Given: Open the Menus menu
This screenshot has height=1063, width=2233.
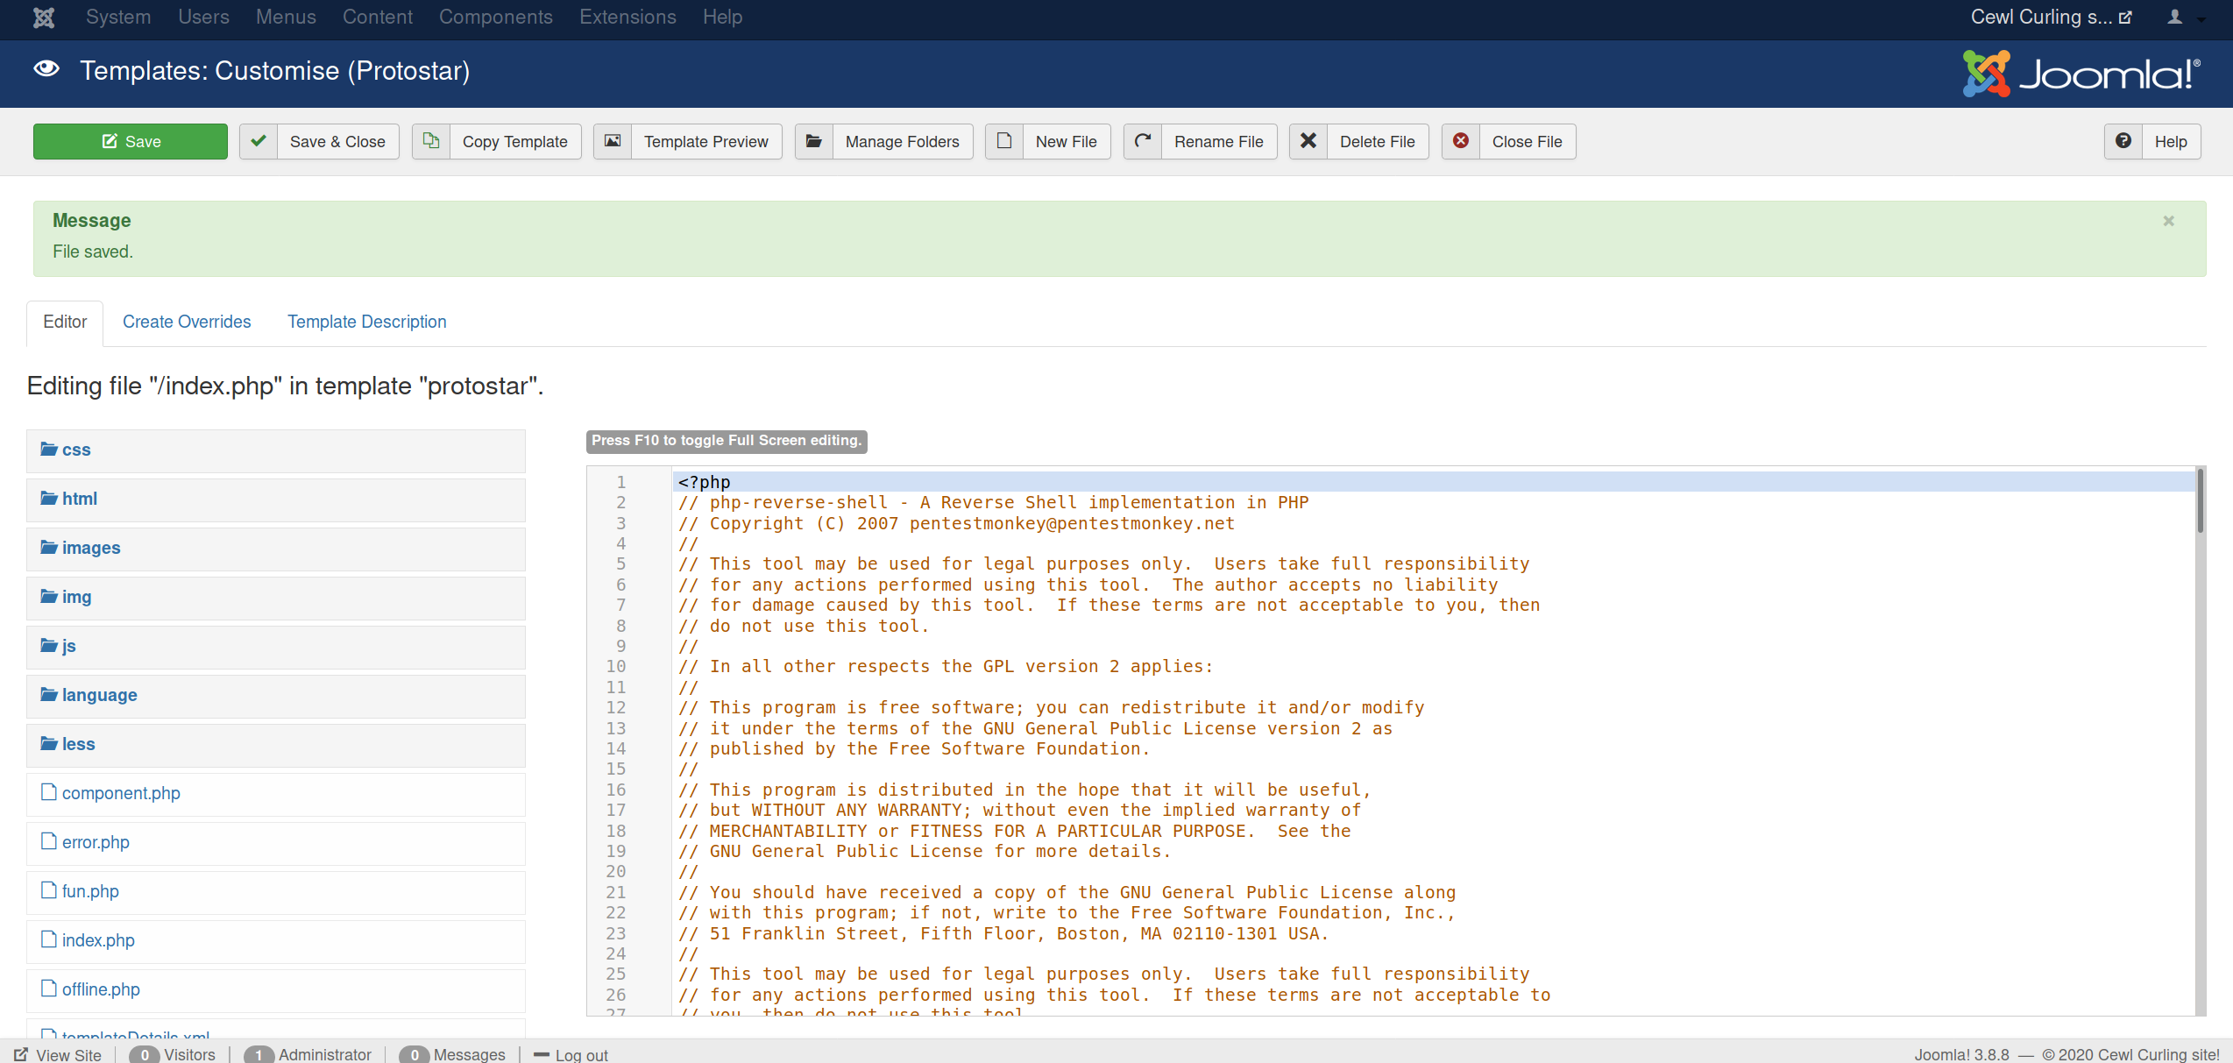Looking at the screenshot, I should coord(286,18).
